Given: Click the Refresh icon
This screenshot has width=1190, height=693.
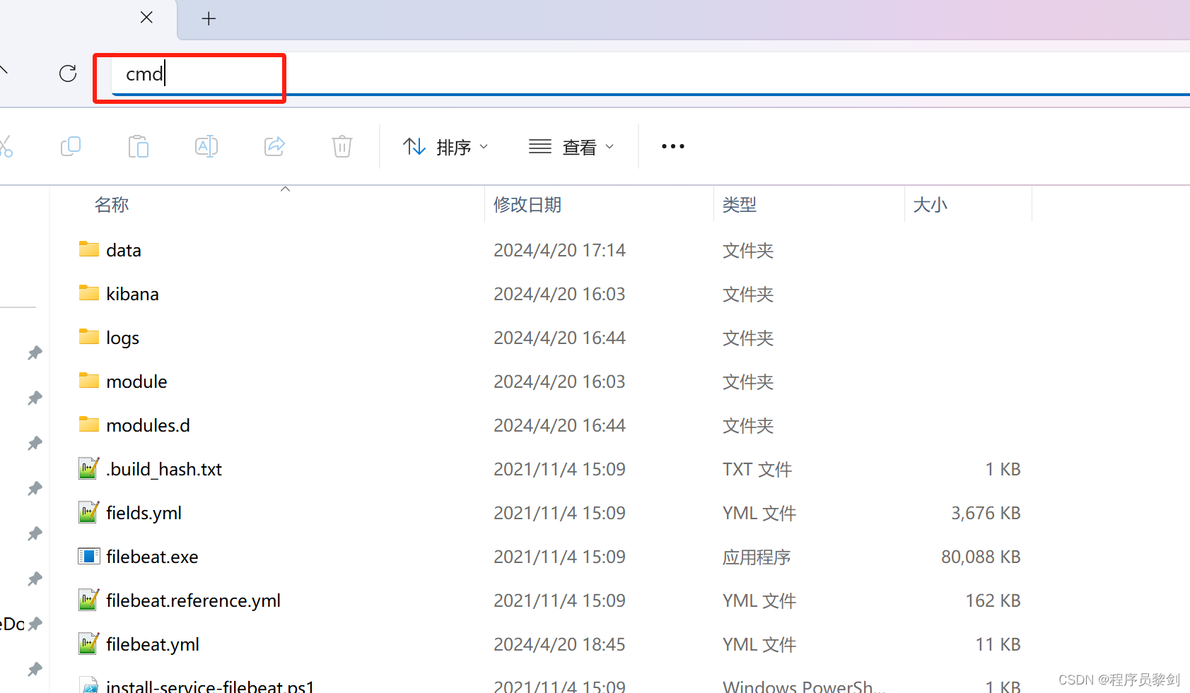Looking at the screenshot, I should click(x=67, y=73).
